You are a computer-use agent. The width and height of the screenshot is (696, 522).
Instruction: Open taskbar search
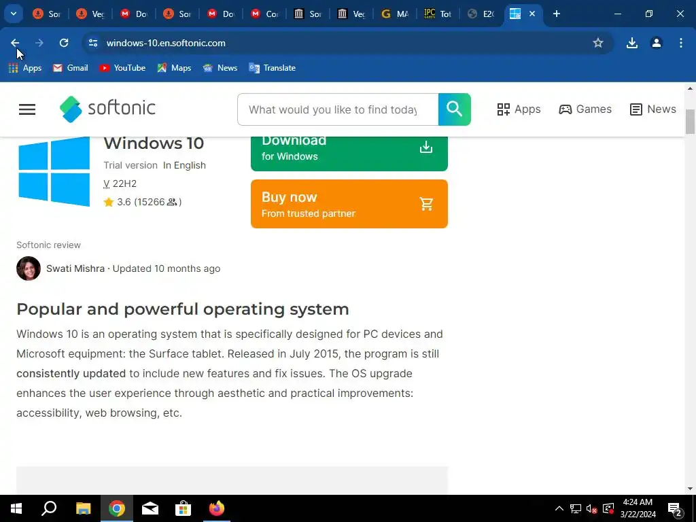[x=49, y=508]
